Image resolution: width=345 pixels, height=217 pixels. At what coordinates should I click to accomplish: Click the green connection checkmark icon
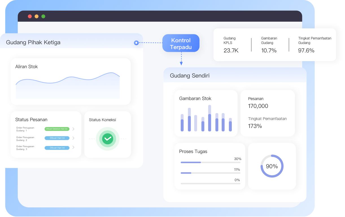tap(108, 139)
